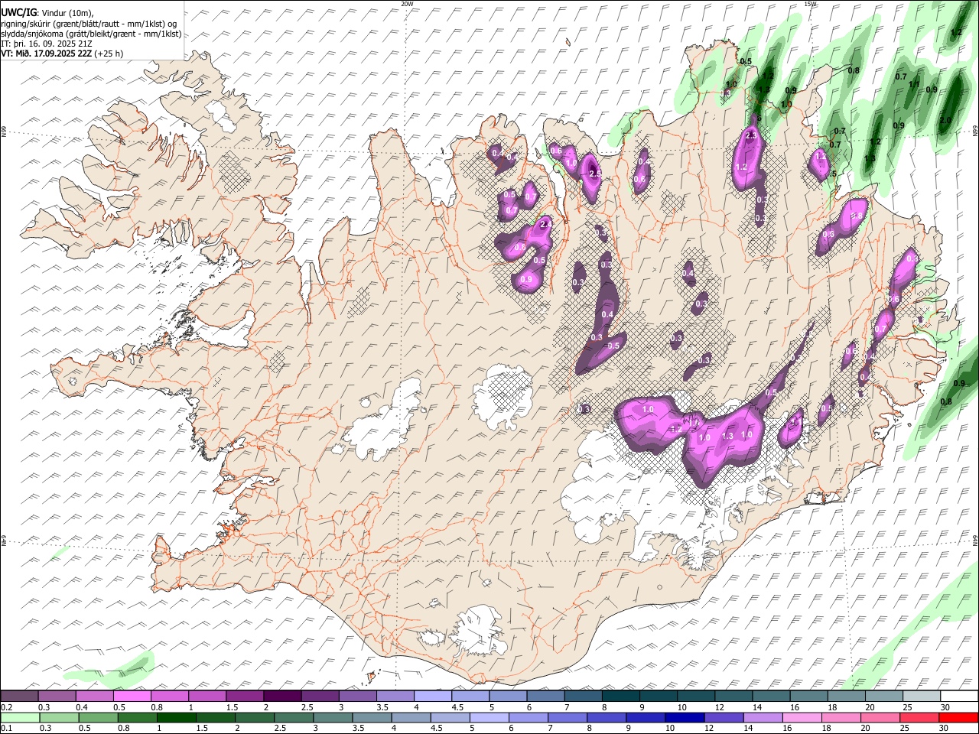Click lower legend swatch between 8 and 9
The width and height of the screenshot is (979, 734).
coord(607,718)
